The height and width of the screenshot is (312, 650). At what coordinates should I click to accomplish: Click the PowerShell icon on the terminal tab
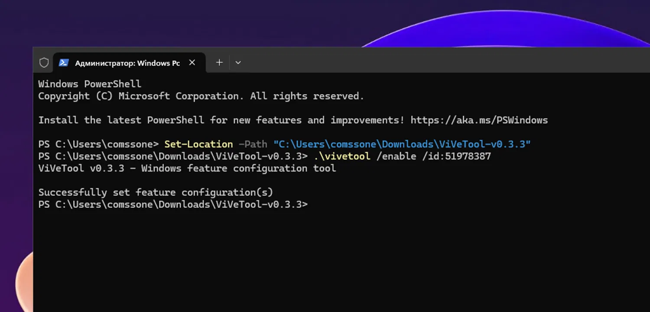pyautogui.click(x=64, y=63)
